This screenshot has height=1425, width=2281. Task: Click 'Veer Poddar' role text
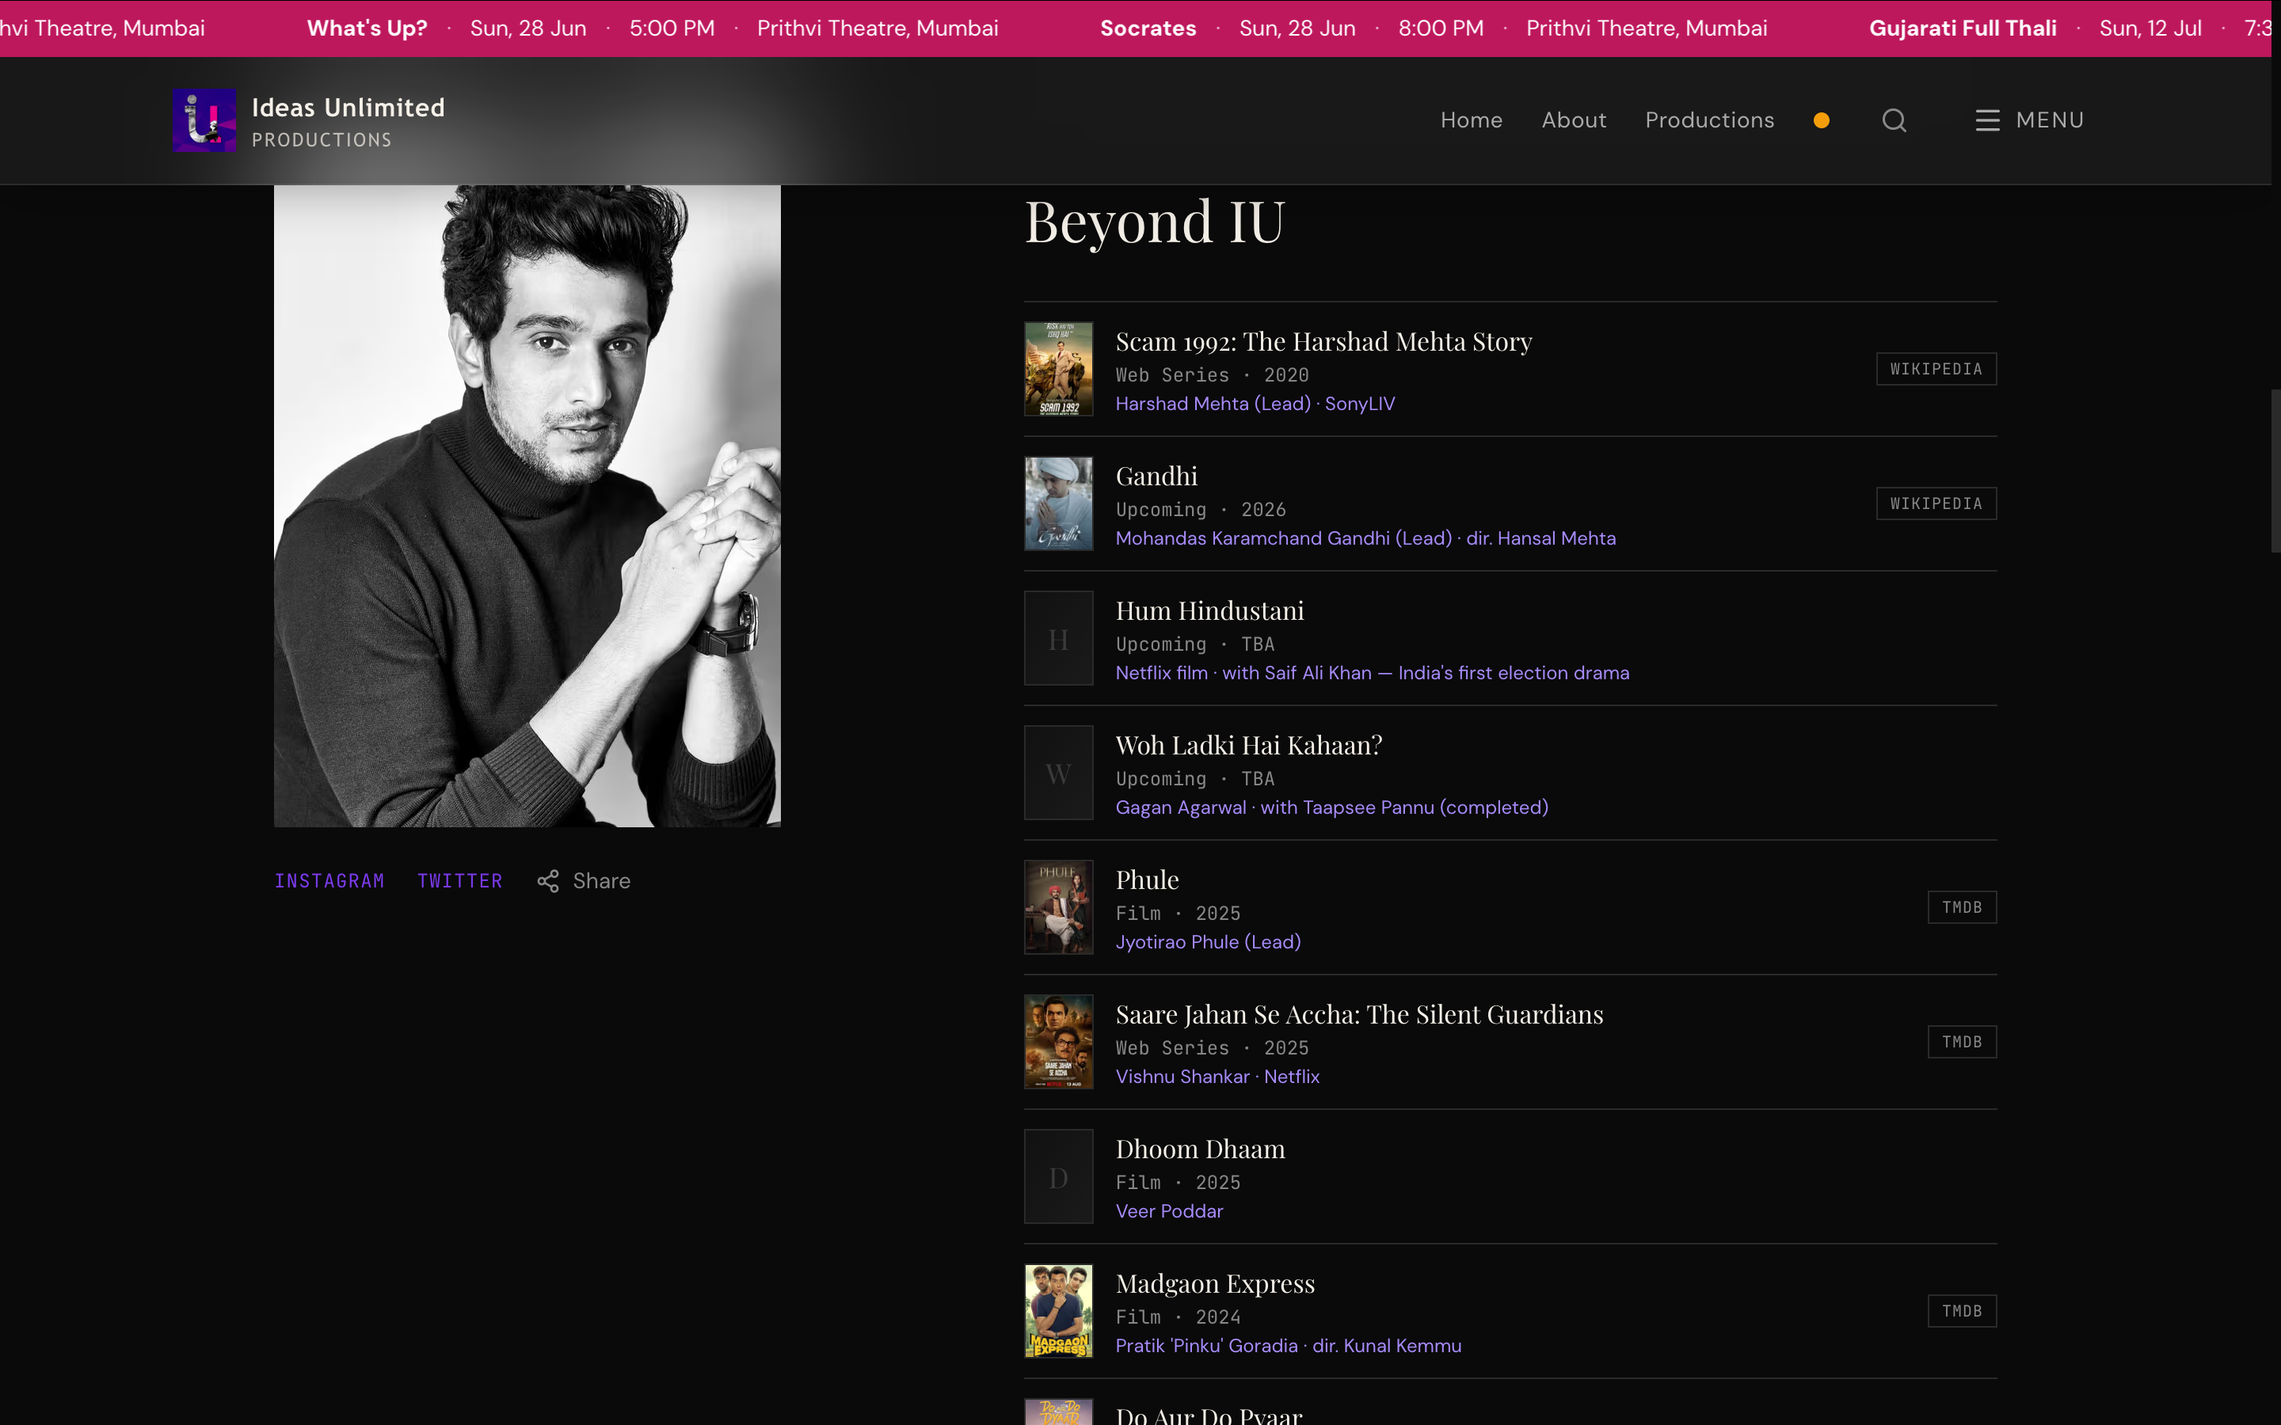point(1169,1211)
